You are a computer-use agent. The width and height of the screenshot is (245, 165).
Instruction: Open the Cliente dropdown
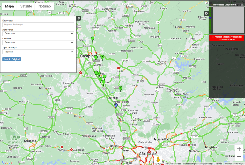tap(38, 42)
